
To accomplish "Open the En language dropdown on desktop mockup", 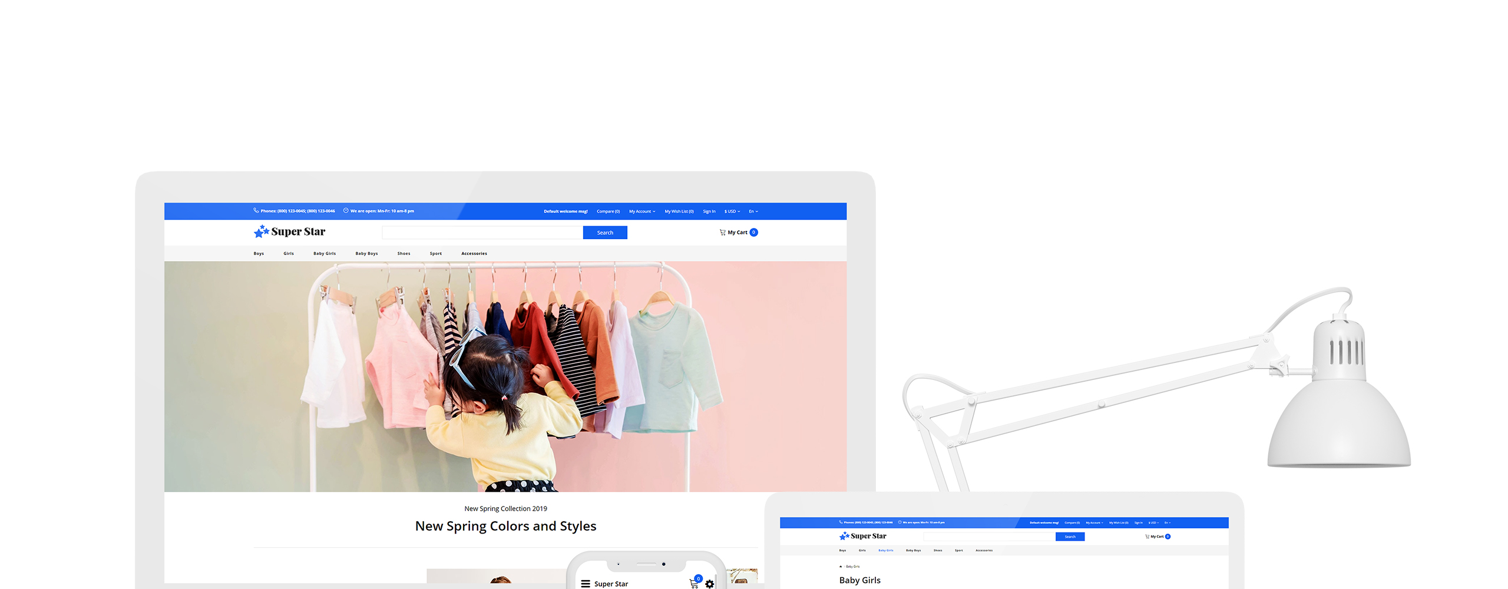I will pos(753,211).
